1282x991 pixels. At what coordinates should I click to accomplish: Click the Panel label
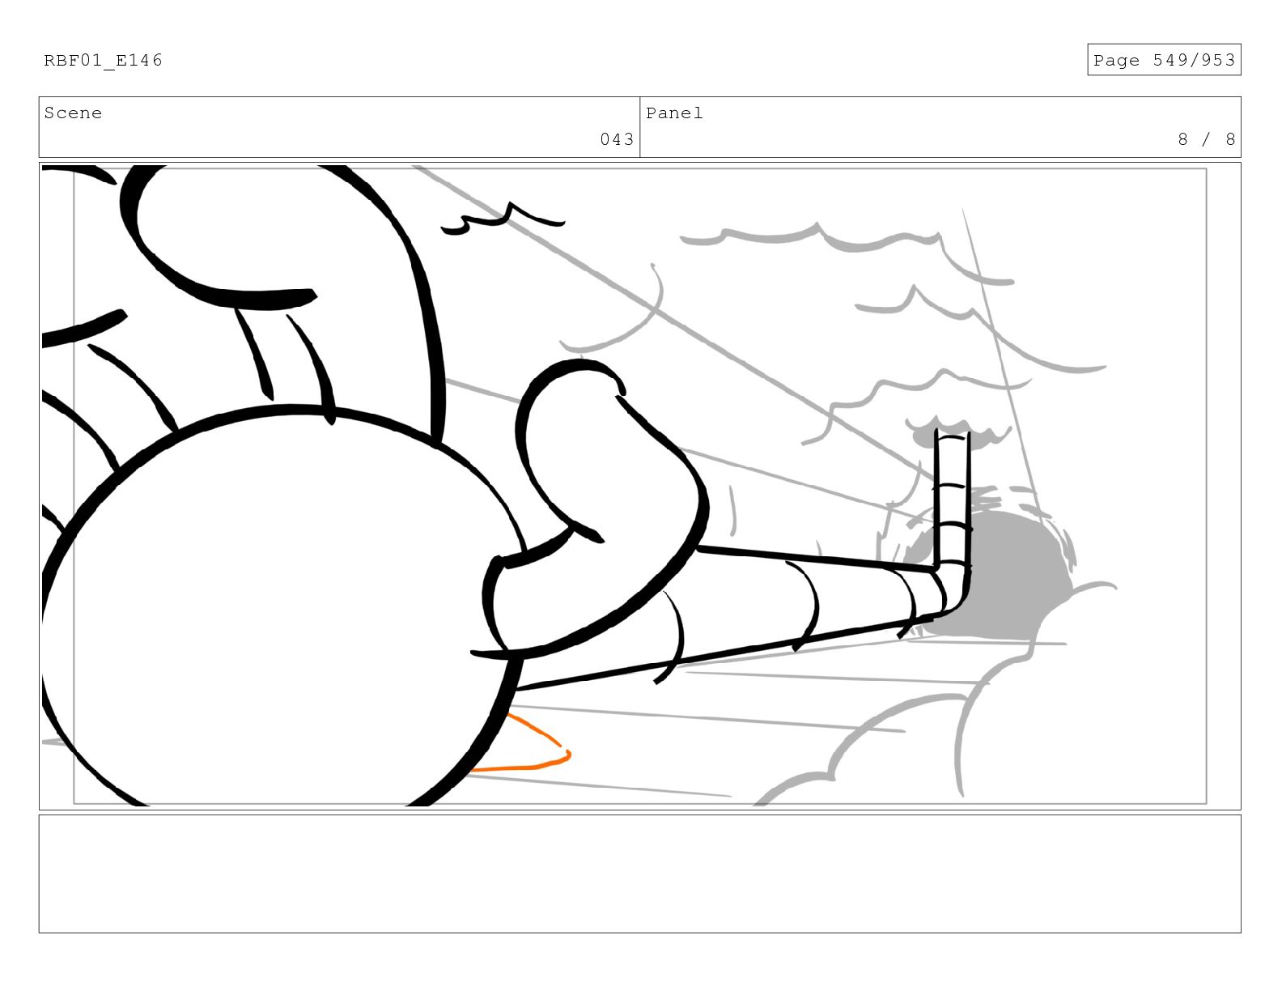coord(674,113)
